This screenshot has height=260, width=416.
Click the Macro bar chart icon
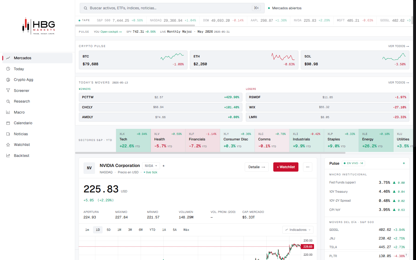click(8, 112)
